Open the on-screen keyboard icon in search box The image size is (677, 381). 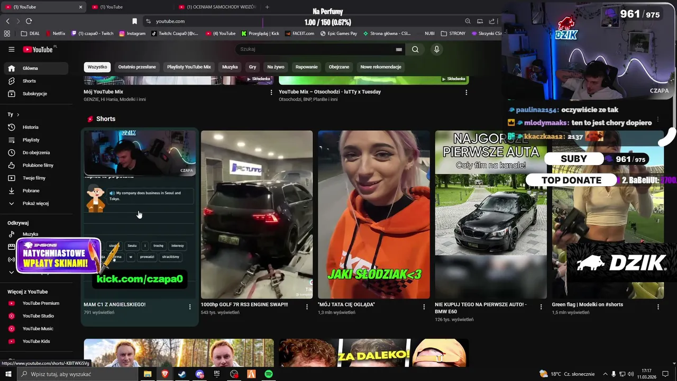point(399,49)
